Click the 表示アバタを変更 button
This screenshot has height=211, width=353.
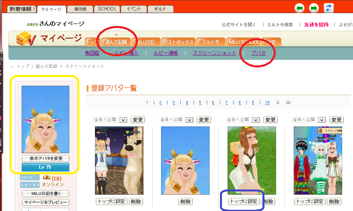point(45,158)
